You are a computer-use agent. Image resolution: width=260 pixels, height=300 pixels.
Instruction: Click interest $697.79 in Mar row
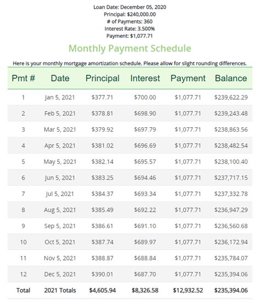pos(145,129)
